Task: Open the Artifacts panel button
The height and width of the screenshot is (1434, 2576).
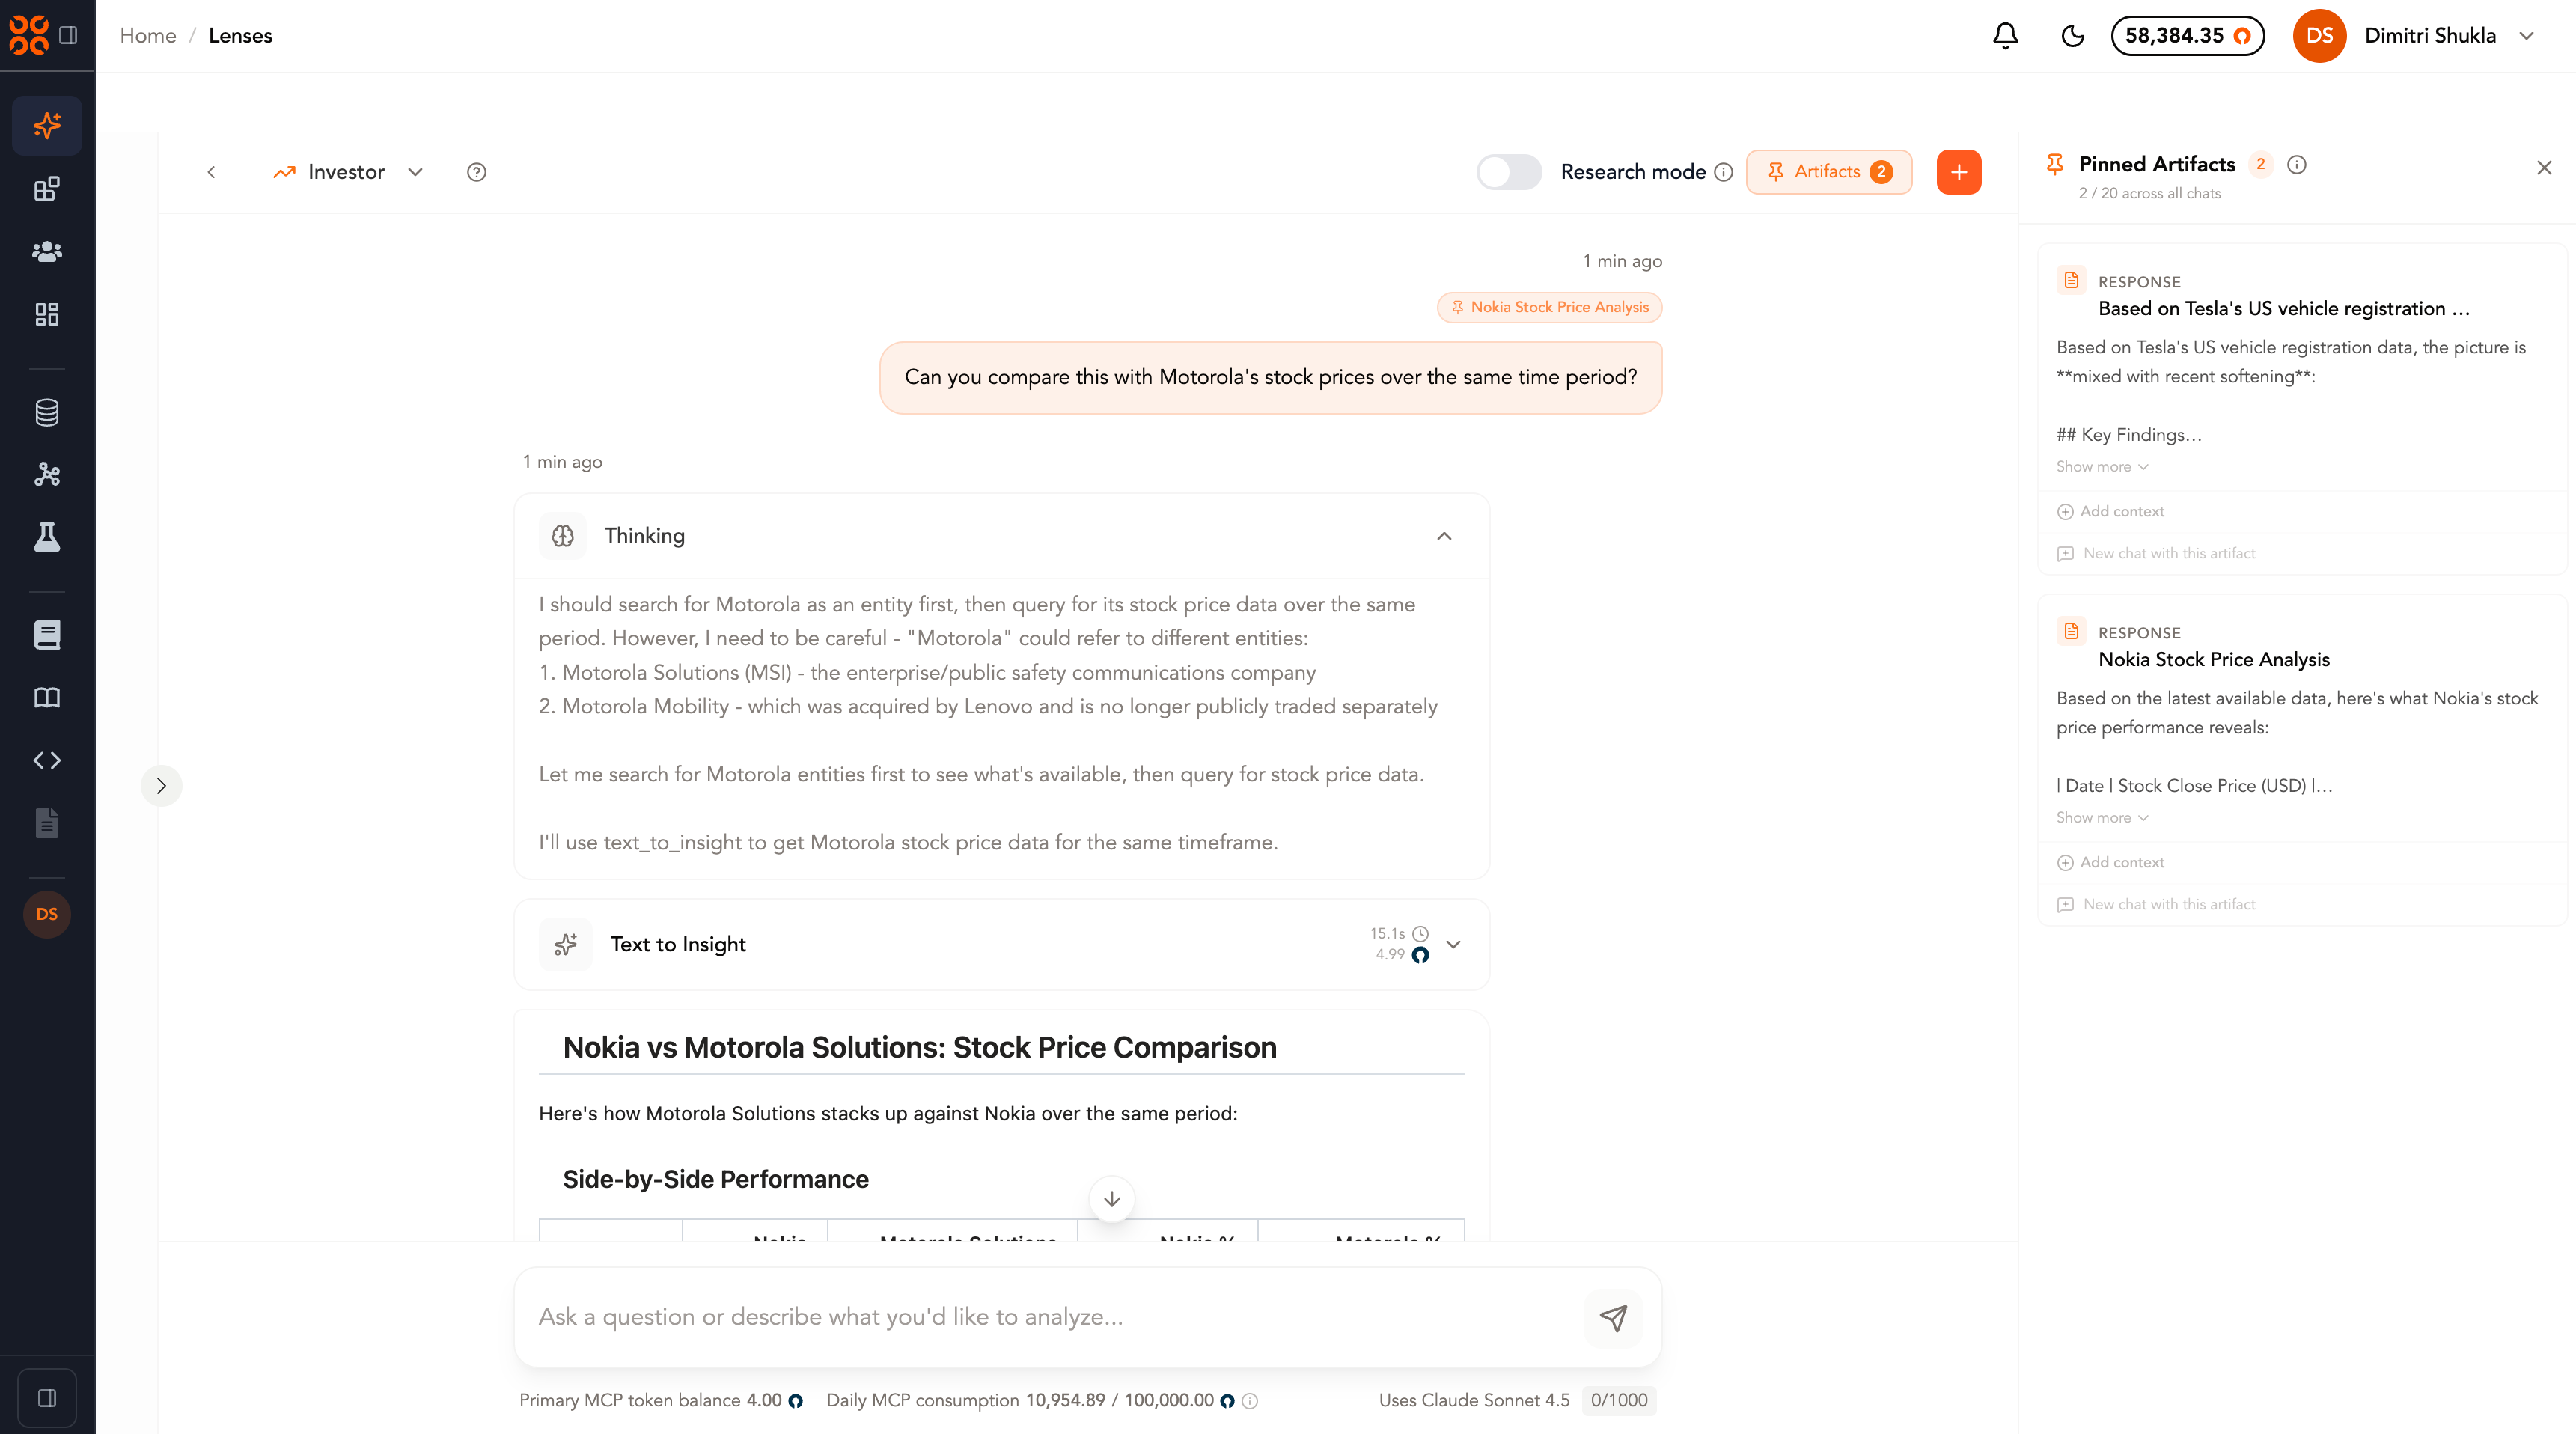Action: (1829, 172)
